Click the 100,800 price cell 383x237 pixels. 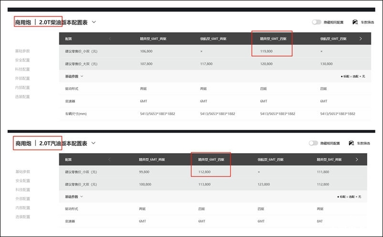145,185
